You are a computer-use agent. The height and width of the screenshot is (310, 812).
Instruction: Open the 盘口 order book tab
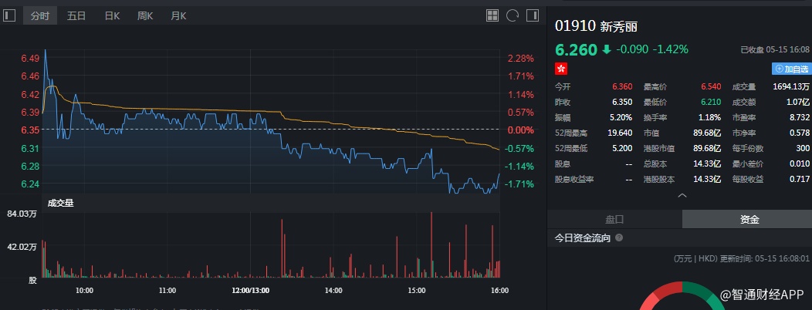tap(614, 219)
